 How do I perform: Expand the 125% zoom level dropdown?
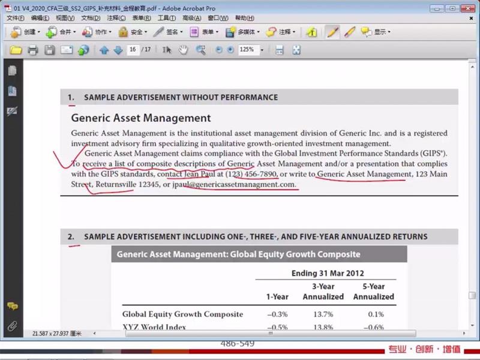pos(262,50)
